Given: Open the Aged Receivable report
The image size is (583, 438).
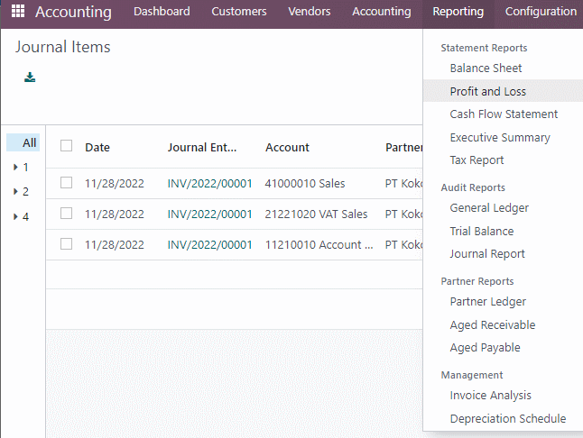Looking at the screenshot, I should (x=492, y=324).
